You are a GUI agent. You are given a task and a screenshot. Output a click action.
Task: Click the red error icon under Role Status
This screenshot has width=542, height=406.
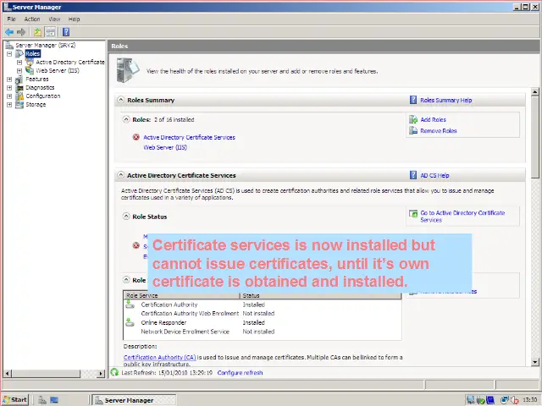[x=136, y=245]
